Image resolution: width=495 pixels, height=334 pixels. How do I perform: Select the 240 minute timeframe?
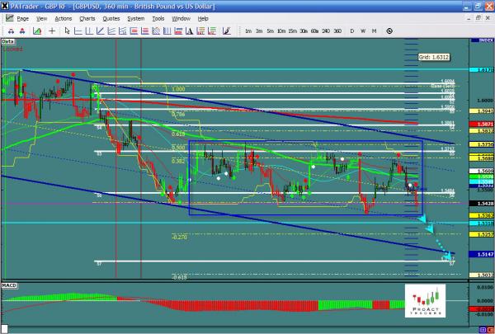coord(325,31)
